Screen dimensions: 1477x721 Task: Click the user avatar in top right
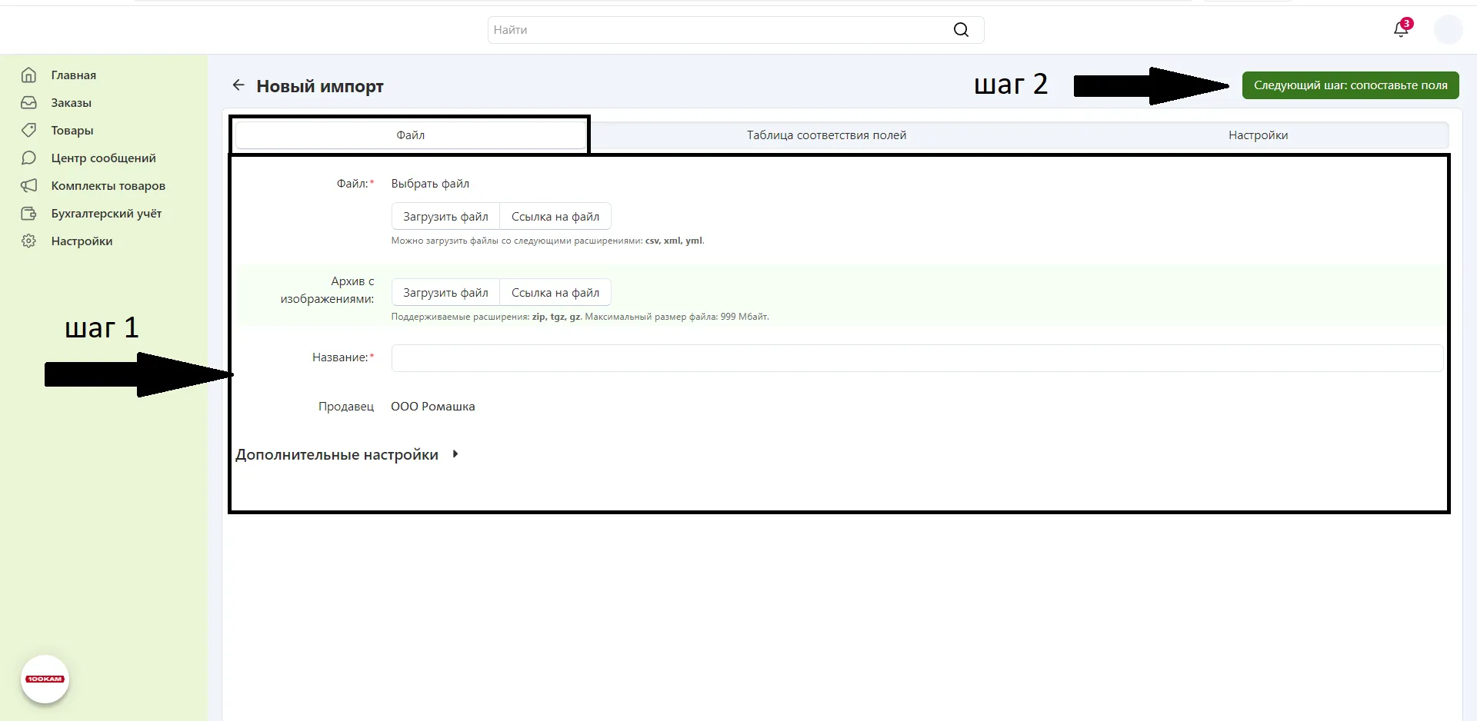(1448, 30)
